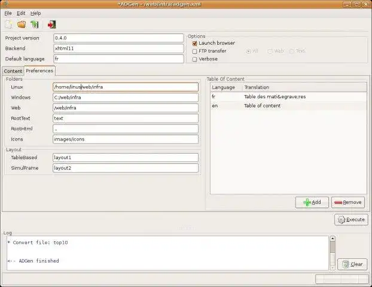The height and width of the screenshot is (287, 372).
Task: Close the ADGen window
Action: (x=366, y=4)
